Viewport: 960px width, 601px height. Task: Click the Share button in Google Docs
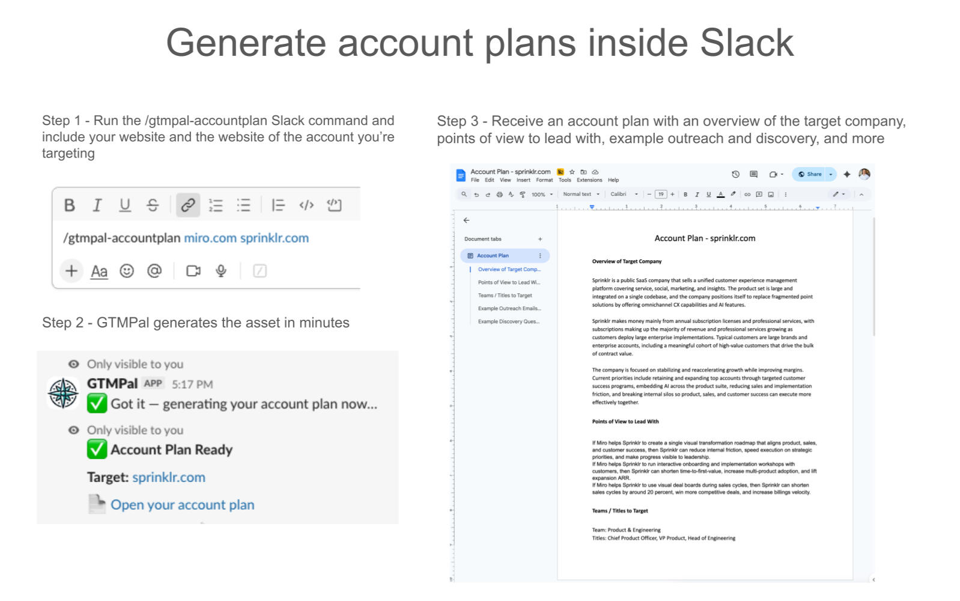click(810, 174)
